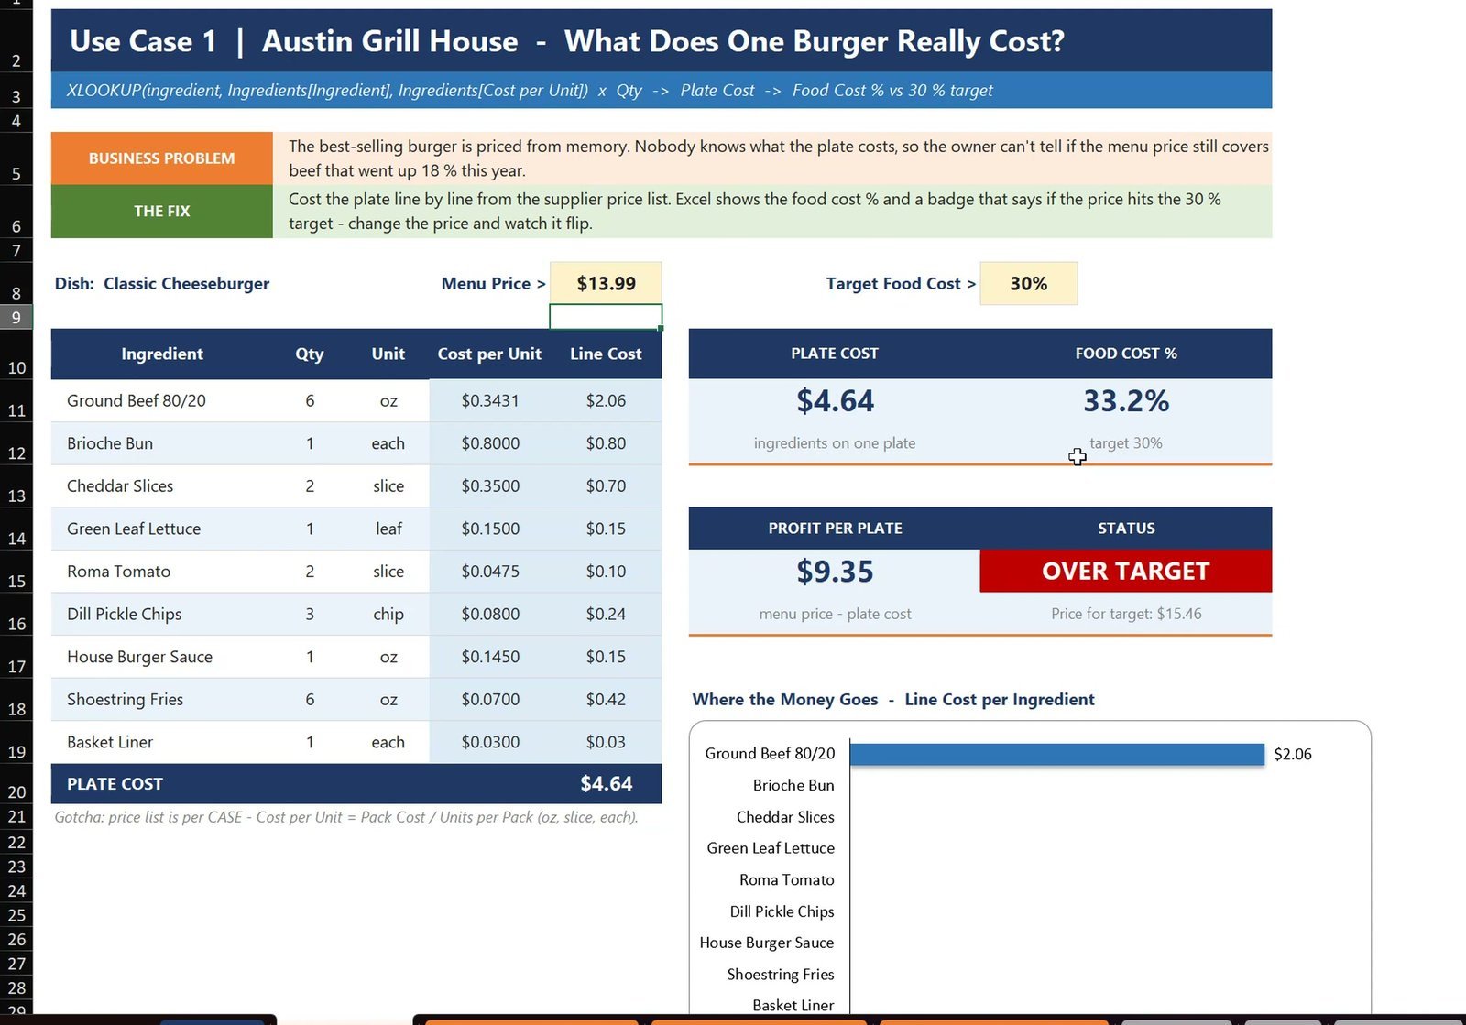Image resolution: width=1466 pixels, height=1025 pixels.
Task: Click the OVER TARGET status badge
Action: pos(1125,571)
